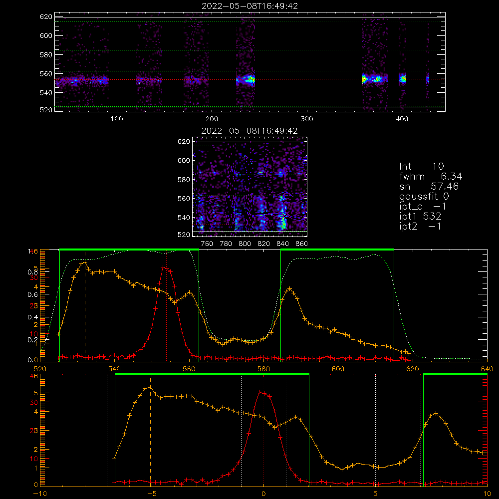This screenshot has height=499, width=499.
Task: Click x-axis label 540 in profile plot
Action: [115, 369]
